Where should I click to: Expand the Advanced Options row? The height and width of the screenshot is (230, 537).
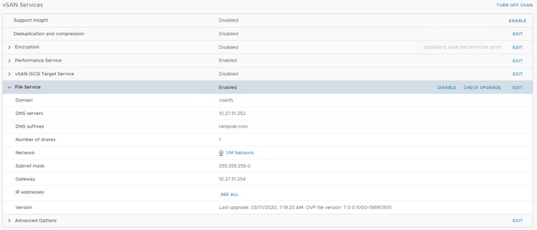click(x=9, y=221)
